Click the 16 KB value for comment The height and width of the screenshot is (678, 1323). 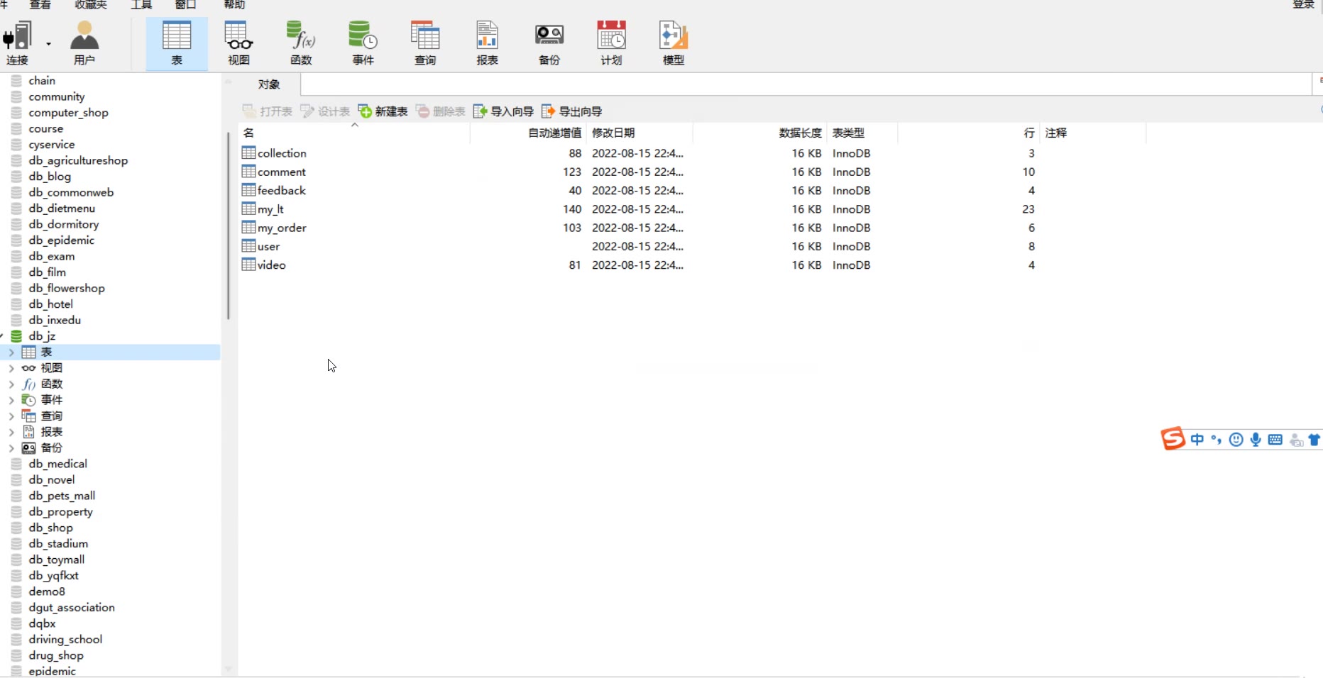click(806, 172)
